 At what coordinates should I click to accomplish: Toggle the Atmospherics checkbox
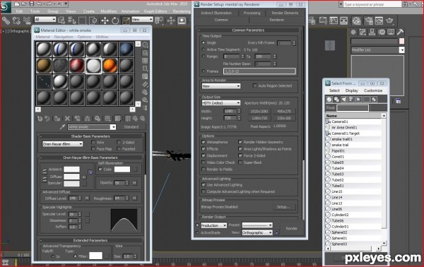point(204,142)
